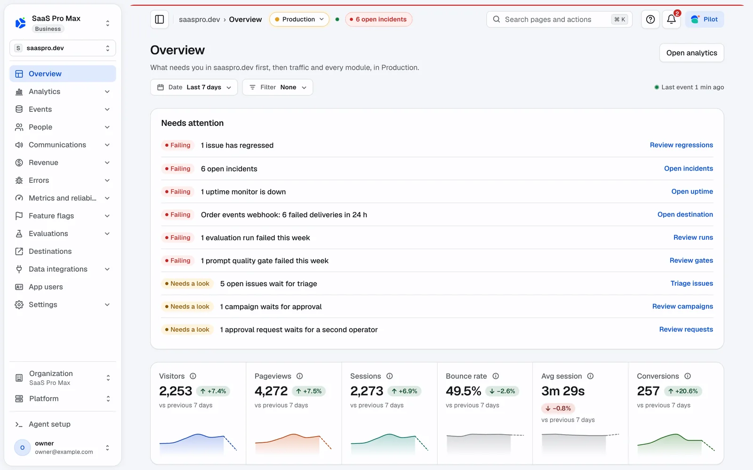Click the saaspro.dev breadcrumb
The height and width of the screenshot is (470, 753).
pyautogui.click(x=199, y=19)
